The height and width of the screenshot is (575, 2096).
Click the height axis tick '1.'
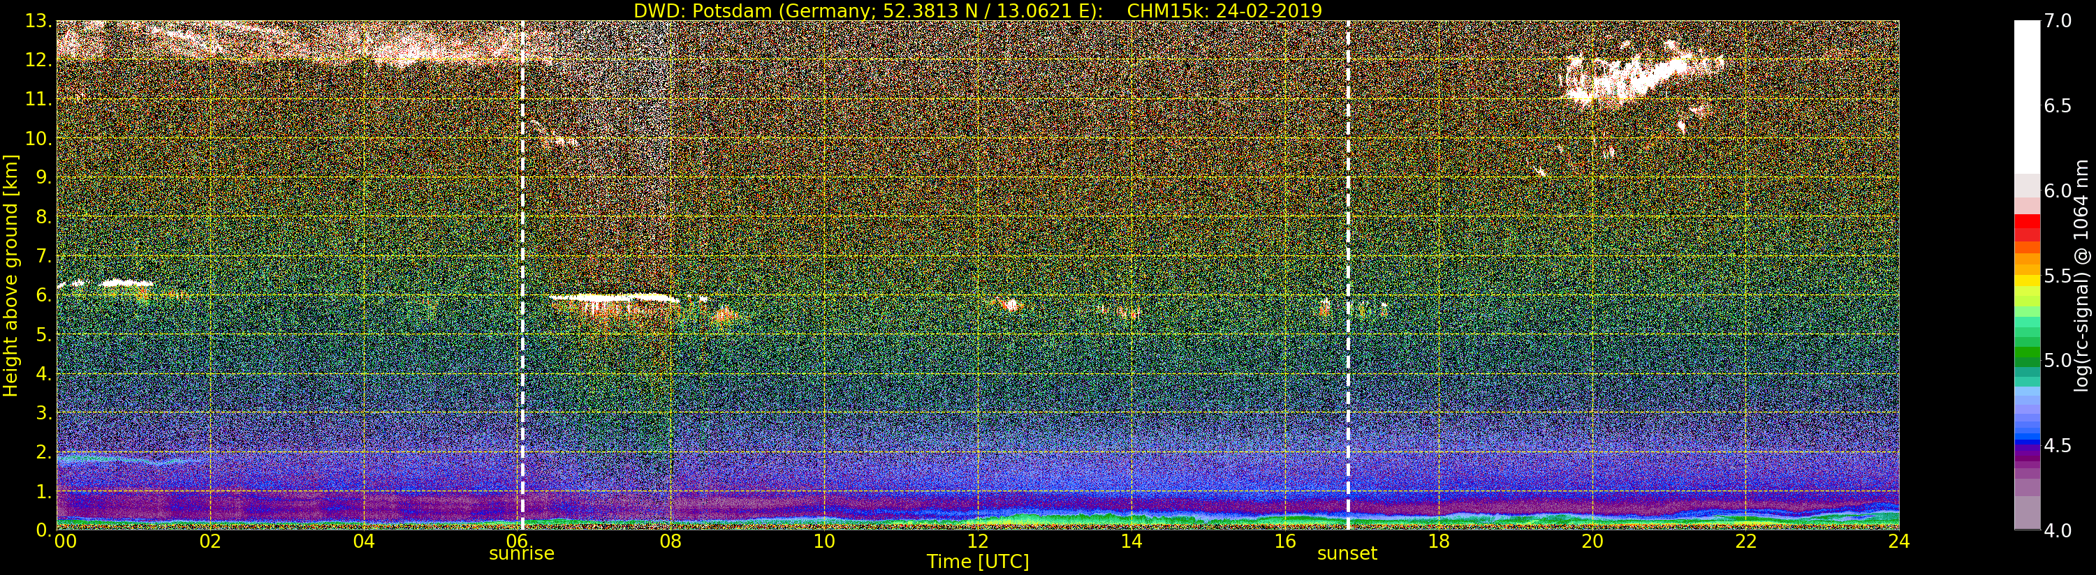point(44,491)
